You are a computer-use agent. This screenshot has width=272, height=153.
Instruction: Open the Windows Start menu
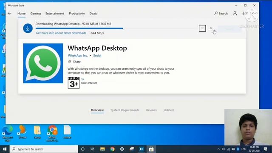(x=5, y=149)
